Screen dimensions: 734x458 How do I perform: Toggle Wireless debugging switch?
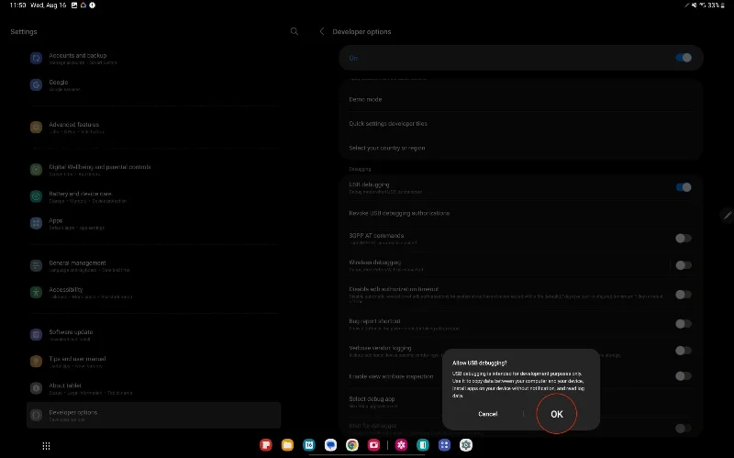pyautogui.click(x=684, y=265)
